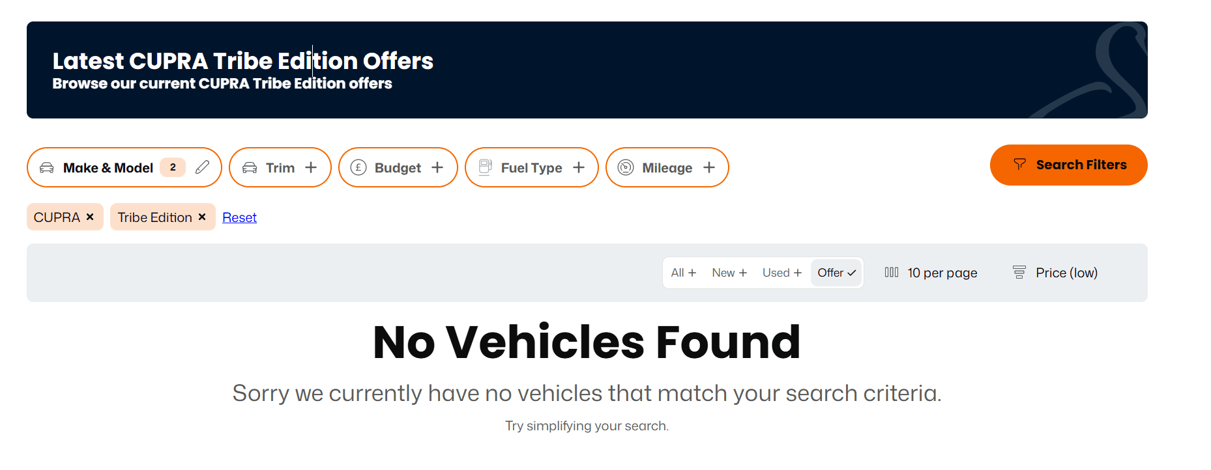The width and height of the screenshot is (1211, 470).
Task: Toggle the New vehicles filter
Action: point(729,273)
